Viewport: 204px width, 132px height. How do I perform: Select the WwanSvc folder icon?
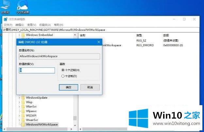(x=23, y=120)
